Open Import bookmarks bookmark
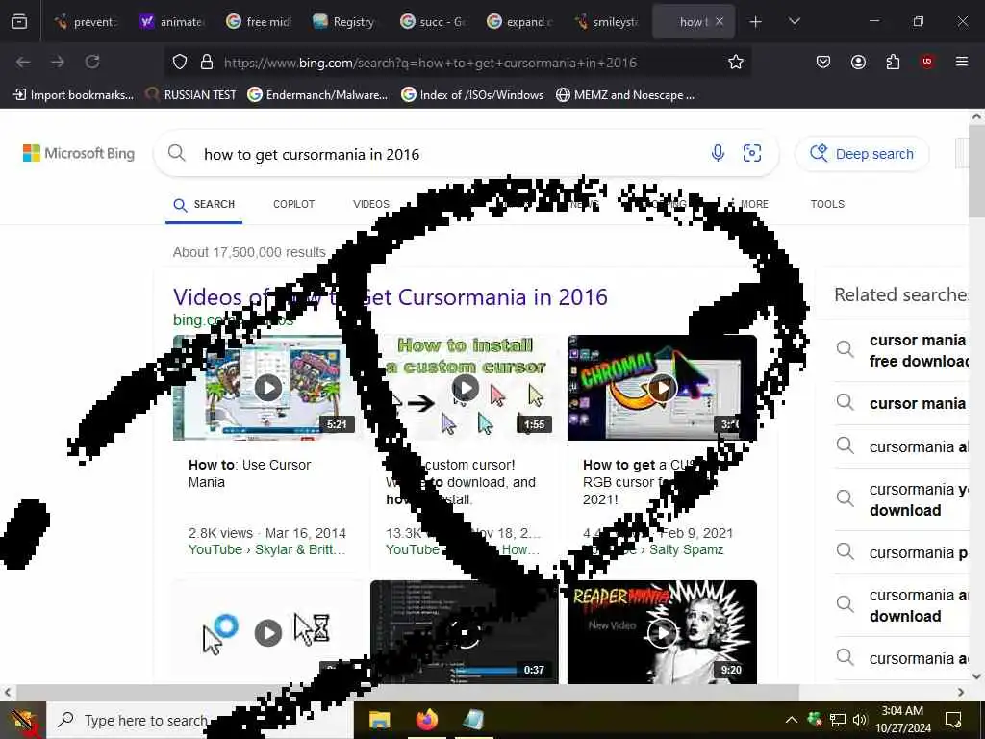The image size is (985, 739). (73, 95)
